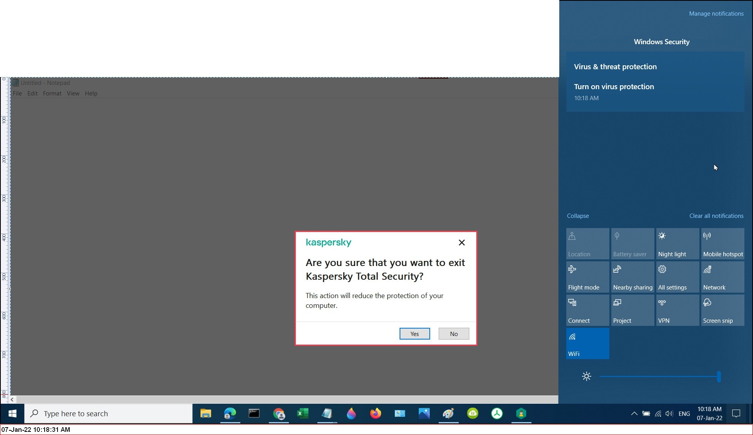The width and height of the screenshot is (753, 435).
Task: Toggle Night light quick action
Action: point(677,244)
